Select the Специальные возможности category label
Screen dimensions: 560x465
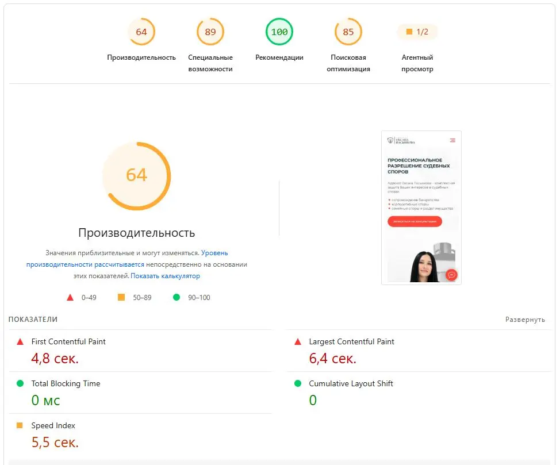[210, 63]
